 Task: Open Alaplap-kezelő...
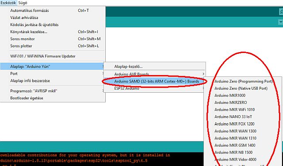[x=154, y=67]
